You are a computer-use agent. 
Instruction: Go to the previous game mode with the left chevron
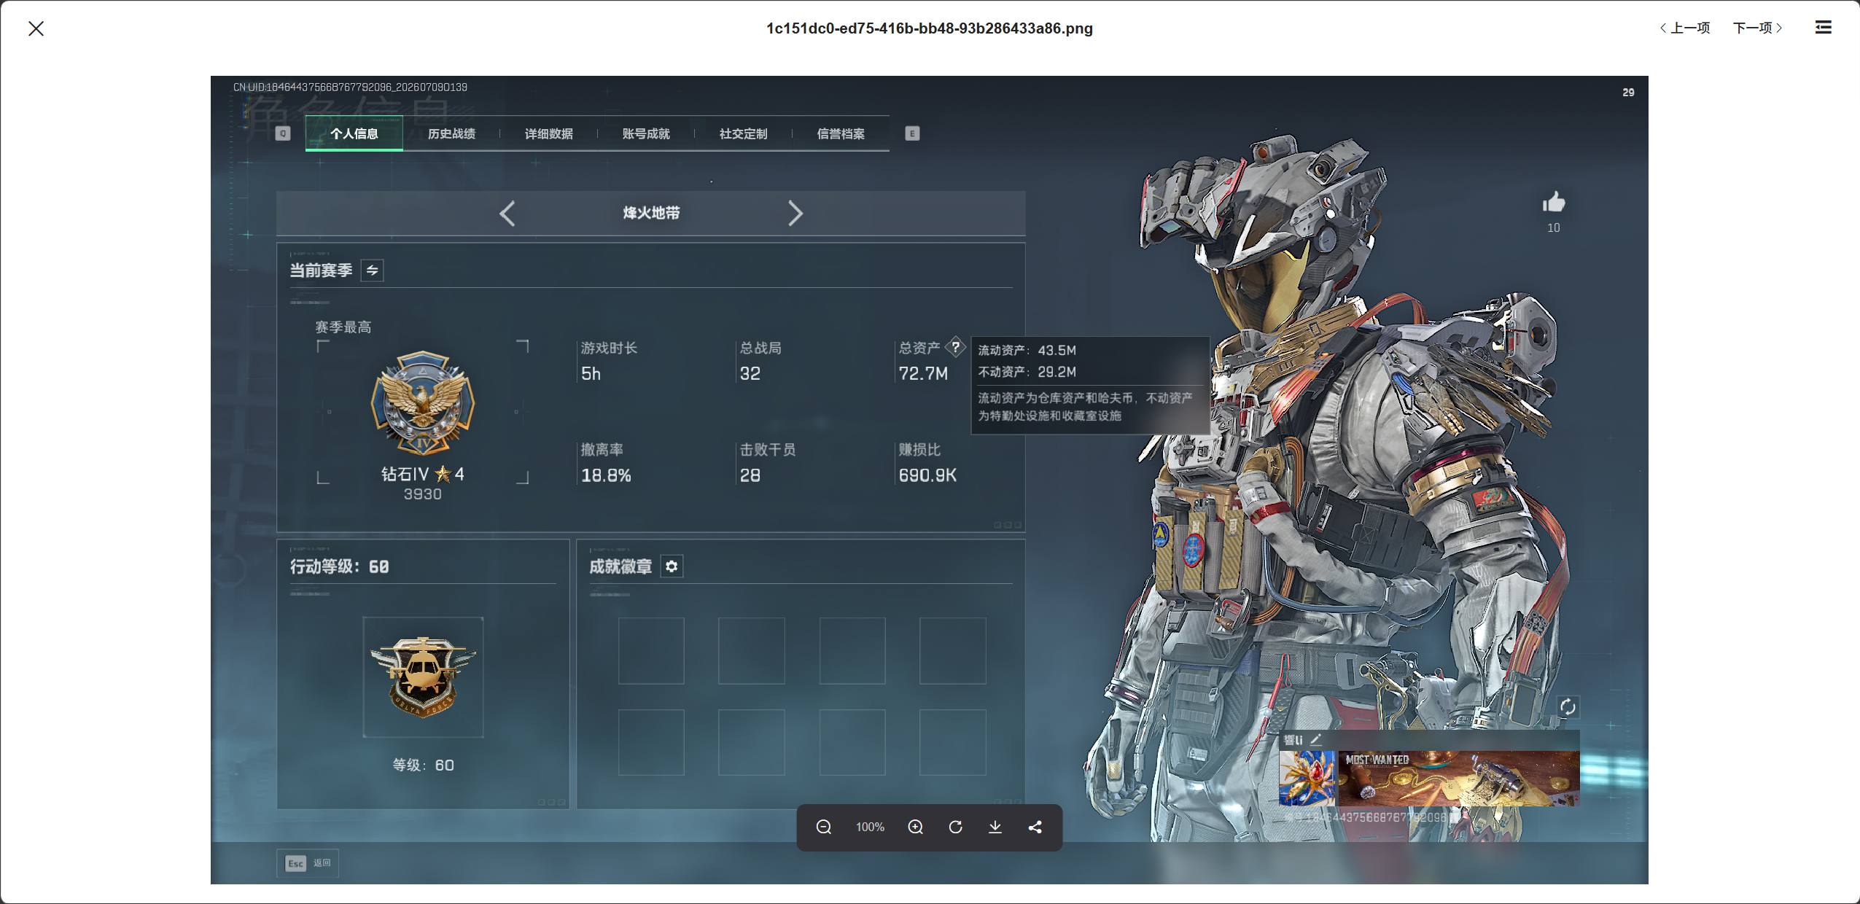coord(507,214)
